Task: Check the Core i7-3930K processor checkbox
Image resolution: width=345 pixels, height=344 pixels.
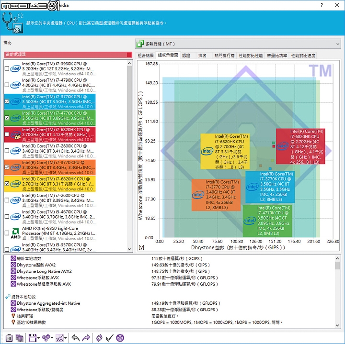Action: click(x=7, y=68)
